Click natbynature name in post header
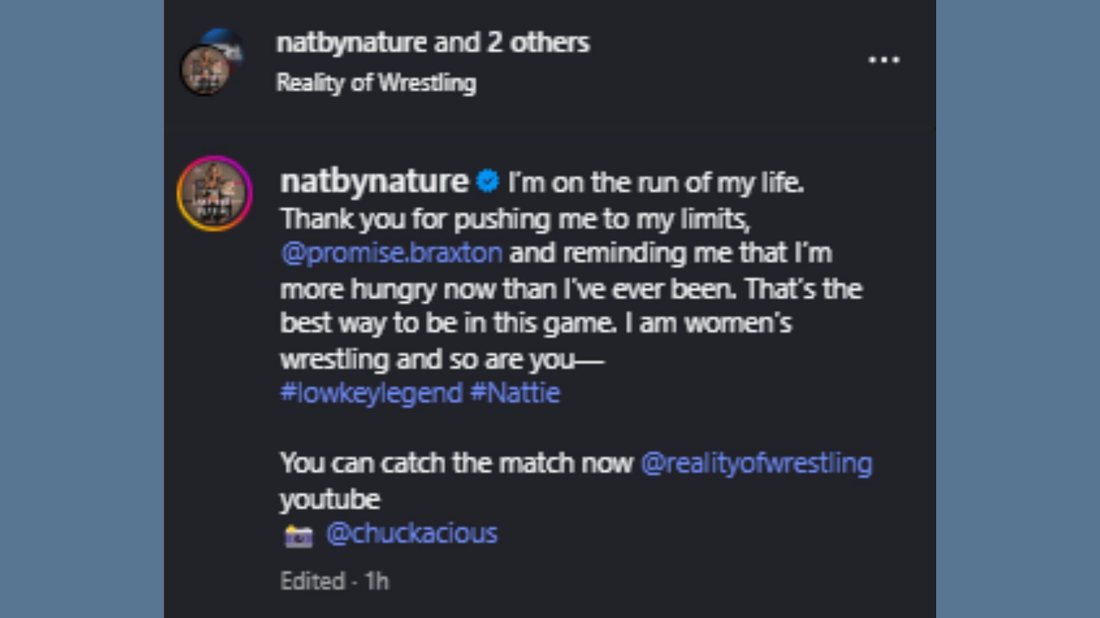This screenshot has width=1100, height=618. click(351, 43)
